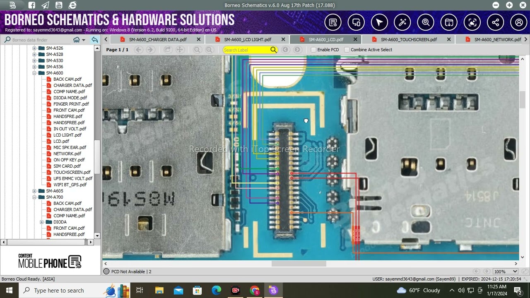
Task: Expand the SM-A530 folder
Action: coord(34,61)
